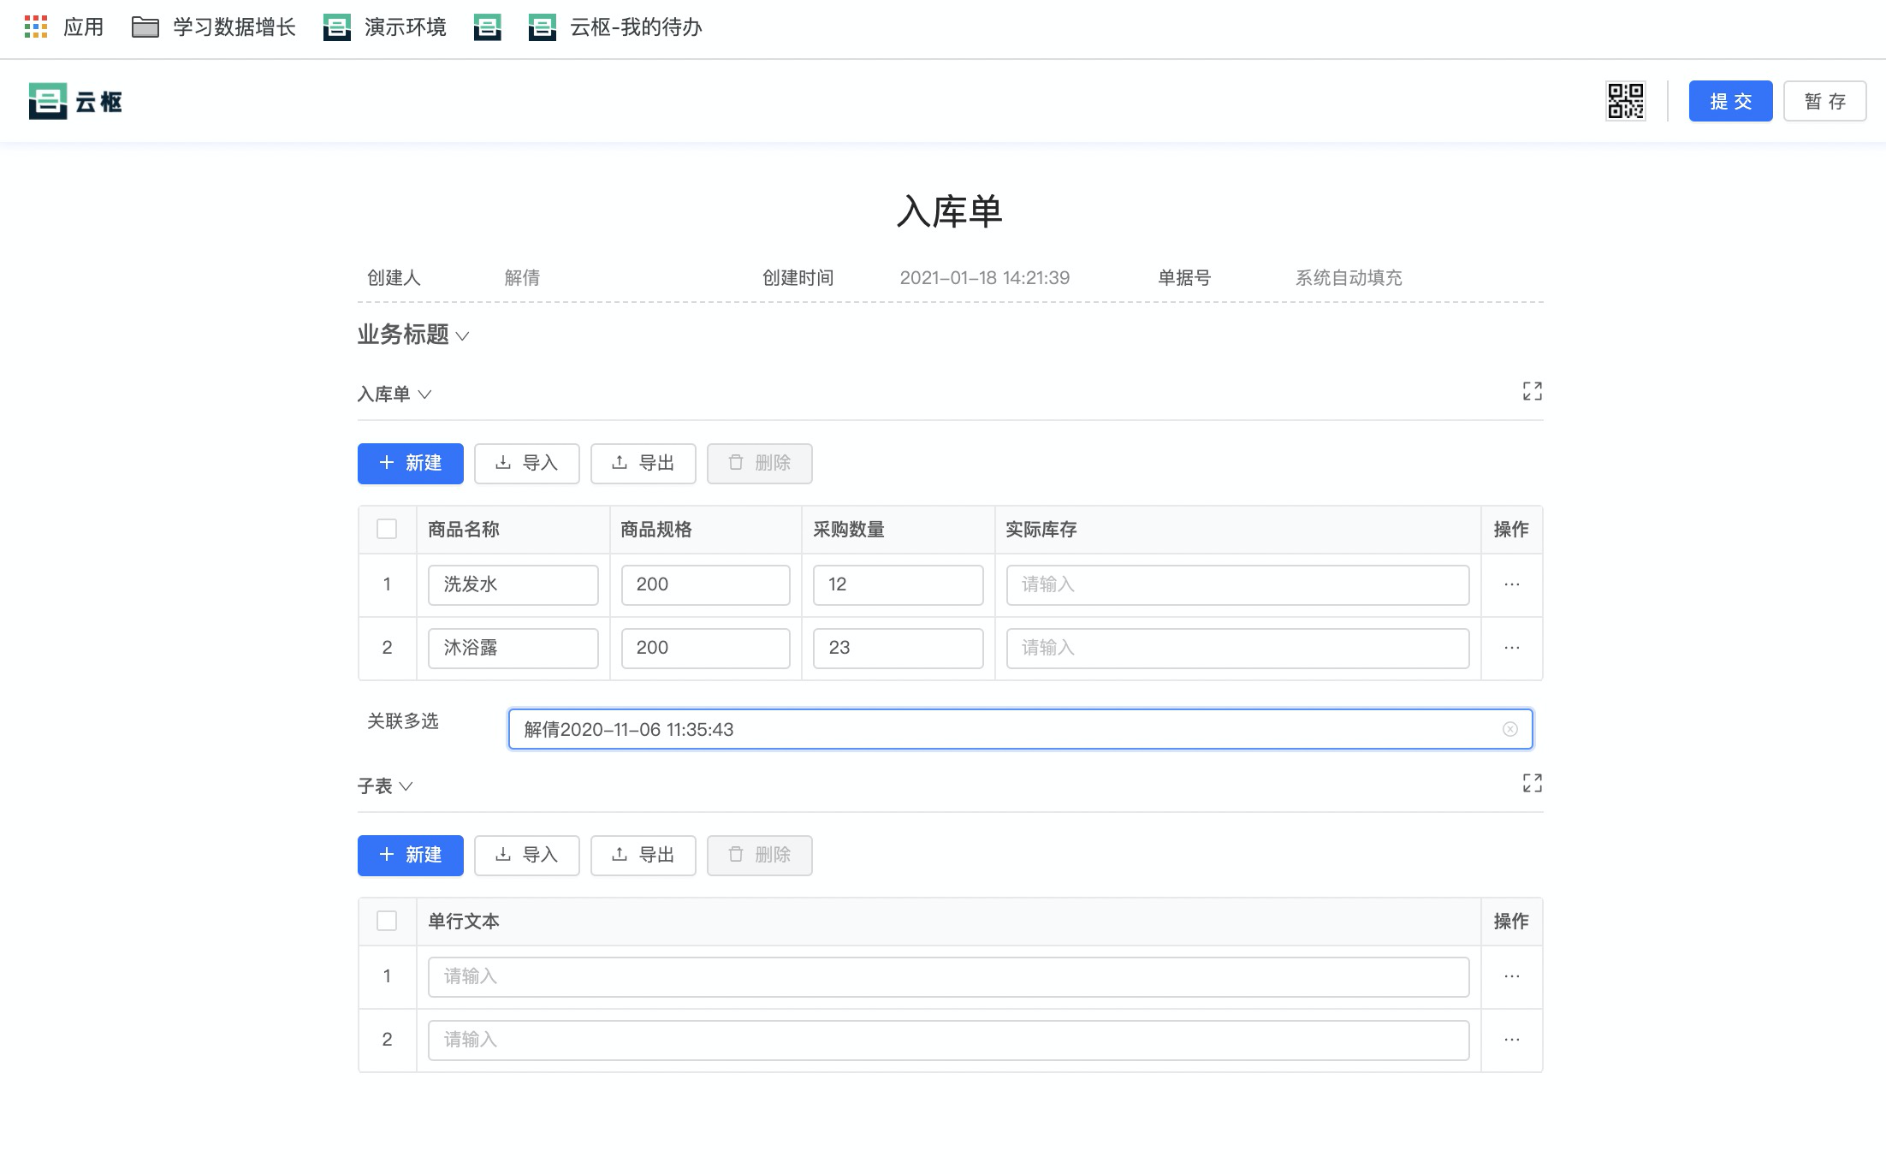Add new row in 子表
Viewport: 1886px width, 1174px height.
pyautogui.click(x=411, y=855)
